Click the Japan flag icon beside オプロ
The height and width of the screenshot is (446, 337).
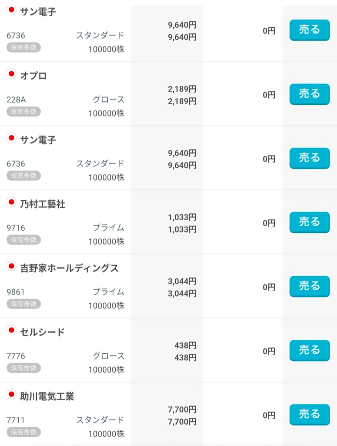coord(12,74)
